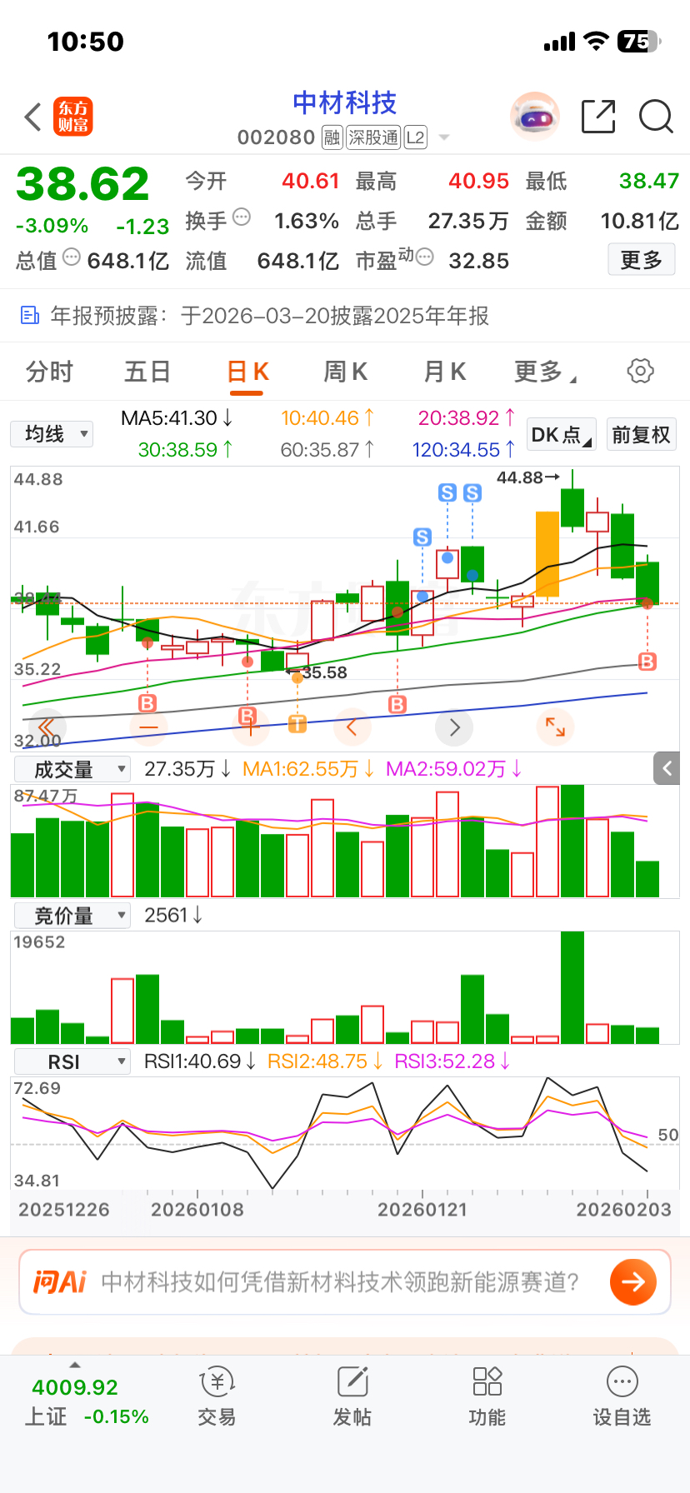Switch to 月K tab
690x1493 pixels.
444,372
